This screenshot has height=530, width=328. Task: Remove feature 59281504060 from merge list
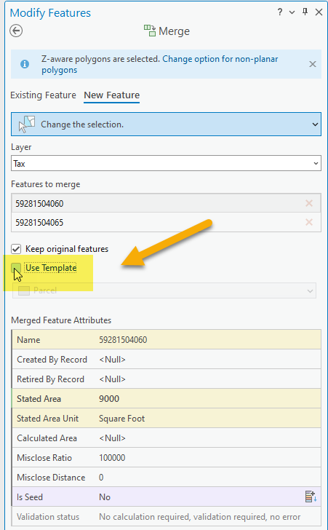309,203
